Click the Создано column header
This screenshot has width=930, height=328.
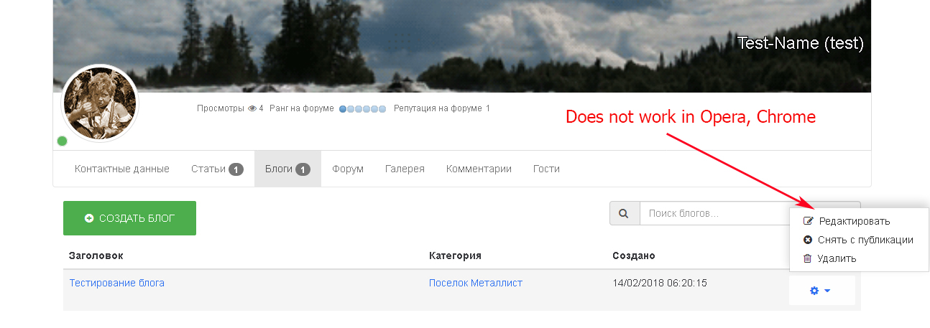634,256
